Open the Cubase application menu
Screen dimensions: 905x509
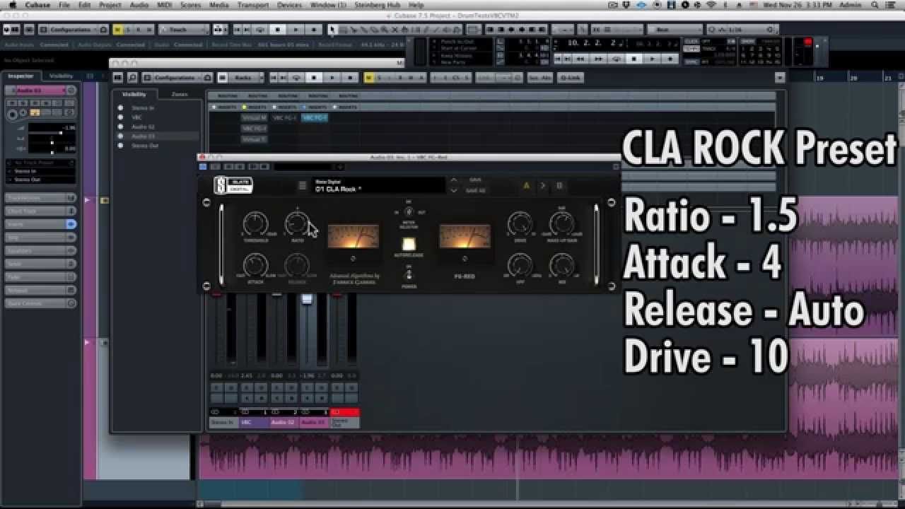pyautogui.click(x=37, y=5)
